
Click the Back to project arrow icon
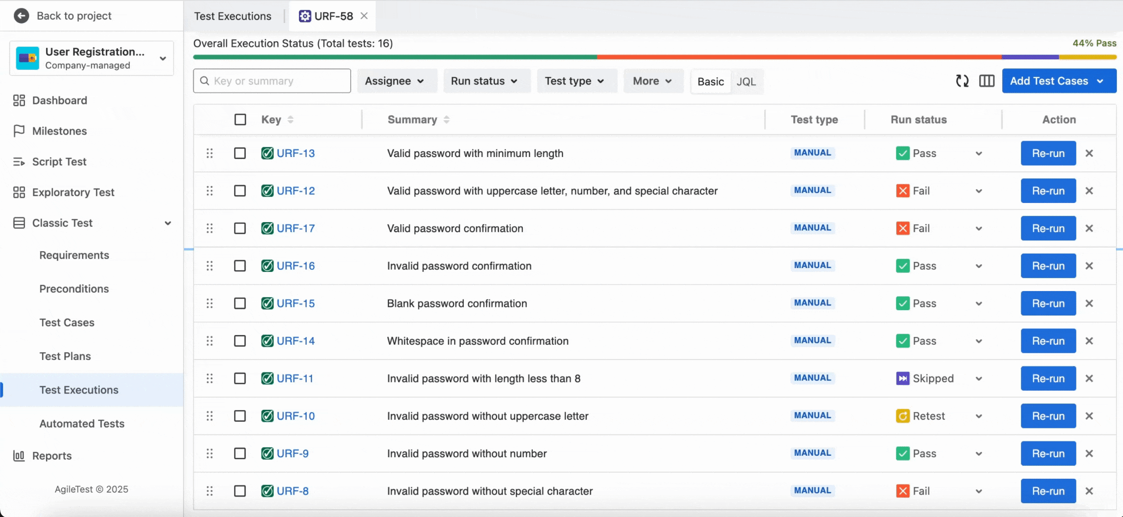pyautogui.click(x=21, y=16)
